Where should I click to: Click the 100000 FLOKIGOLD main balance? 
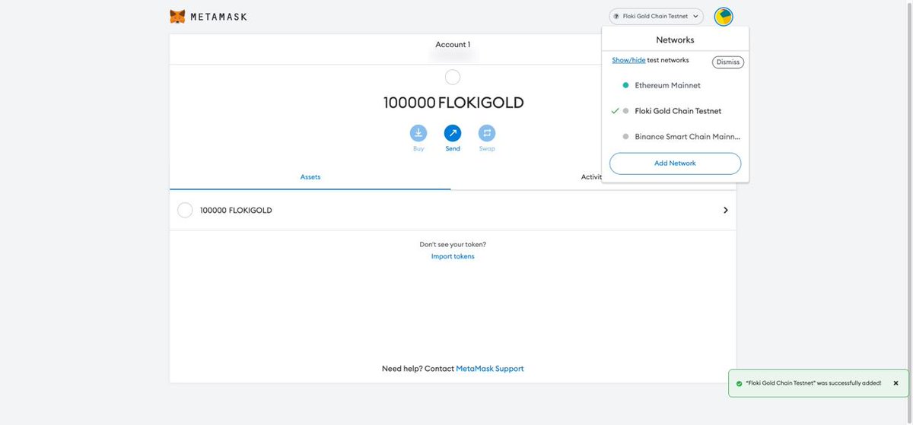click(453, 103)
